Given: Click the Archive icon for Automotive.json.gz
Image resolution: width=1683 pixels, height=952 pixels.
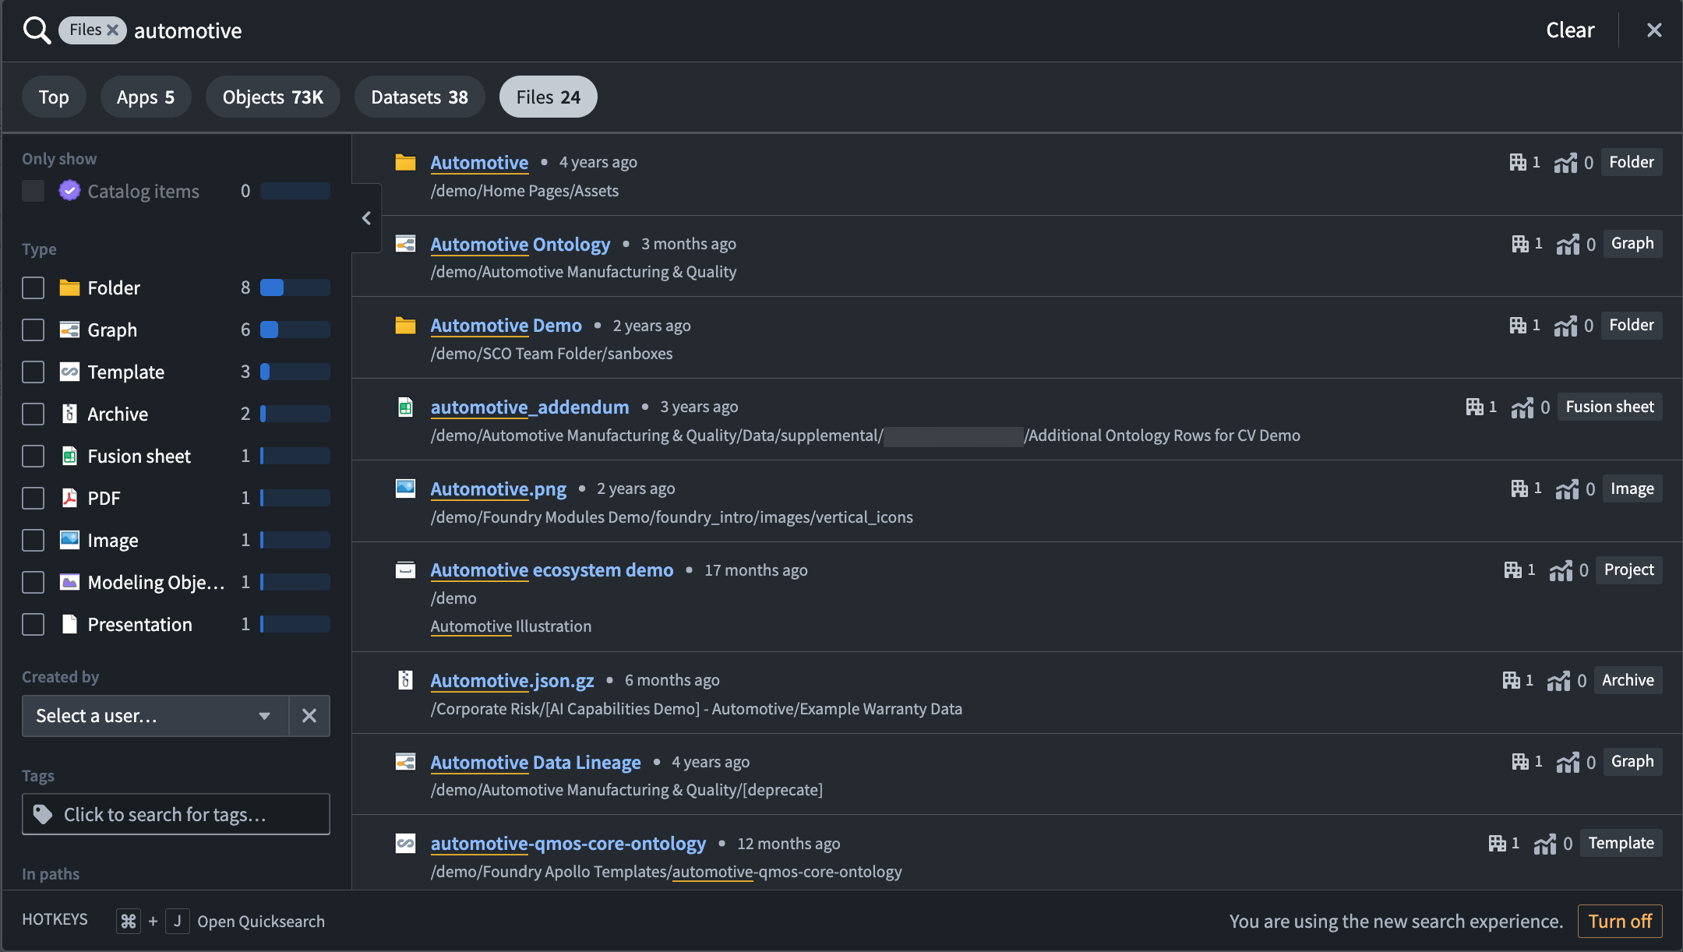Looking at the screenshot, I should (406, 679).
